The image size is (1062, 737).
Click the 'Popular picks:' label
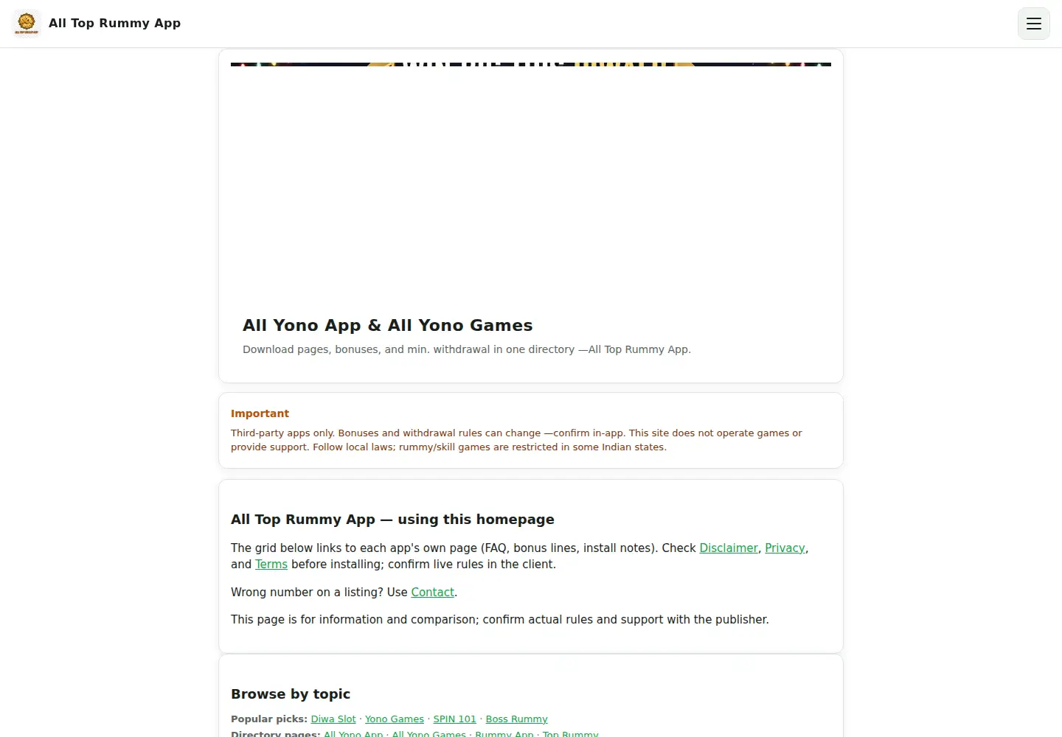coord(269,719)
